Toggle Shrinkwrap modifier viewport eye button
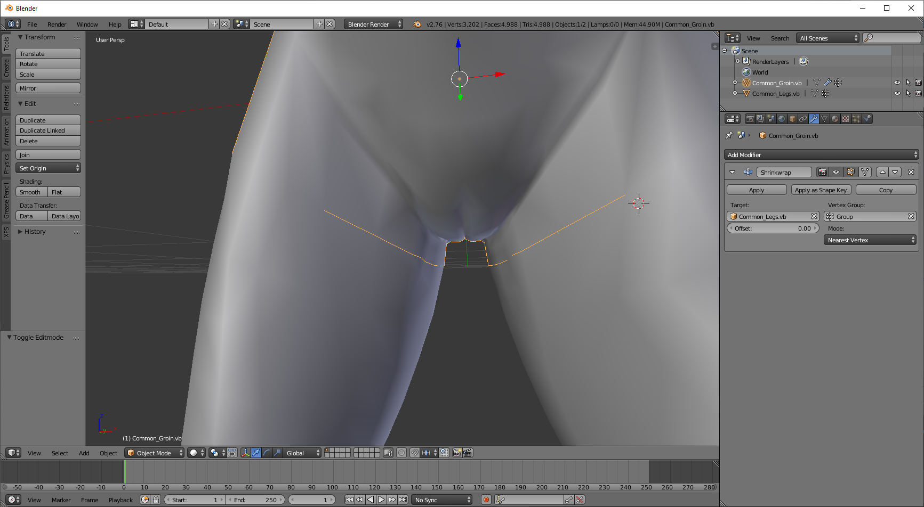The image size is (924, 507). [836, 172]
